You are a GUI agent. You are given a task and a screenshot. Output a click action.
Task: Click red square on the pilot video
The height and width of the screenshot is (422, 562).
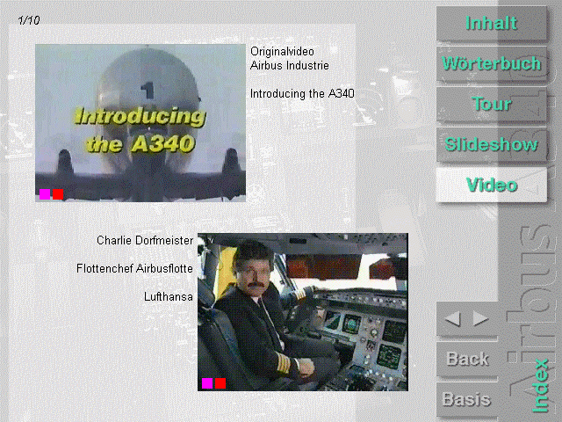pyautogui.click(x=220, y=382)
